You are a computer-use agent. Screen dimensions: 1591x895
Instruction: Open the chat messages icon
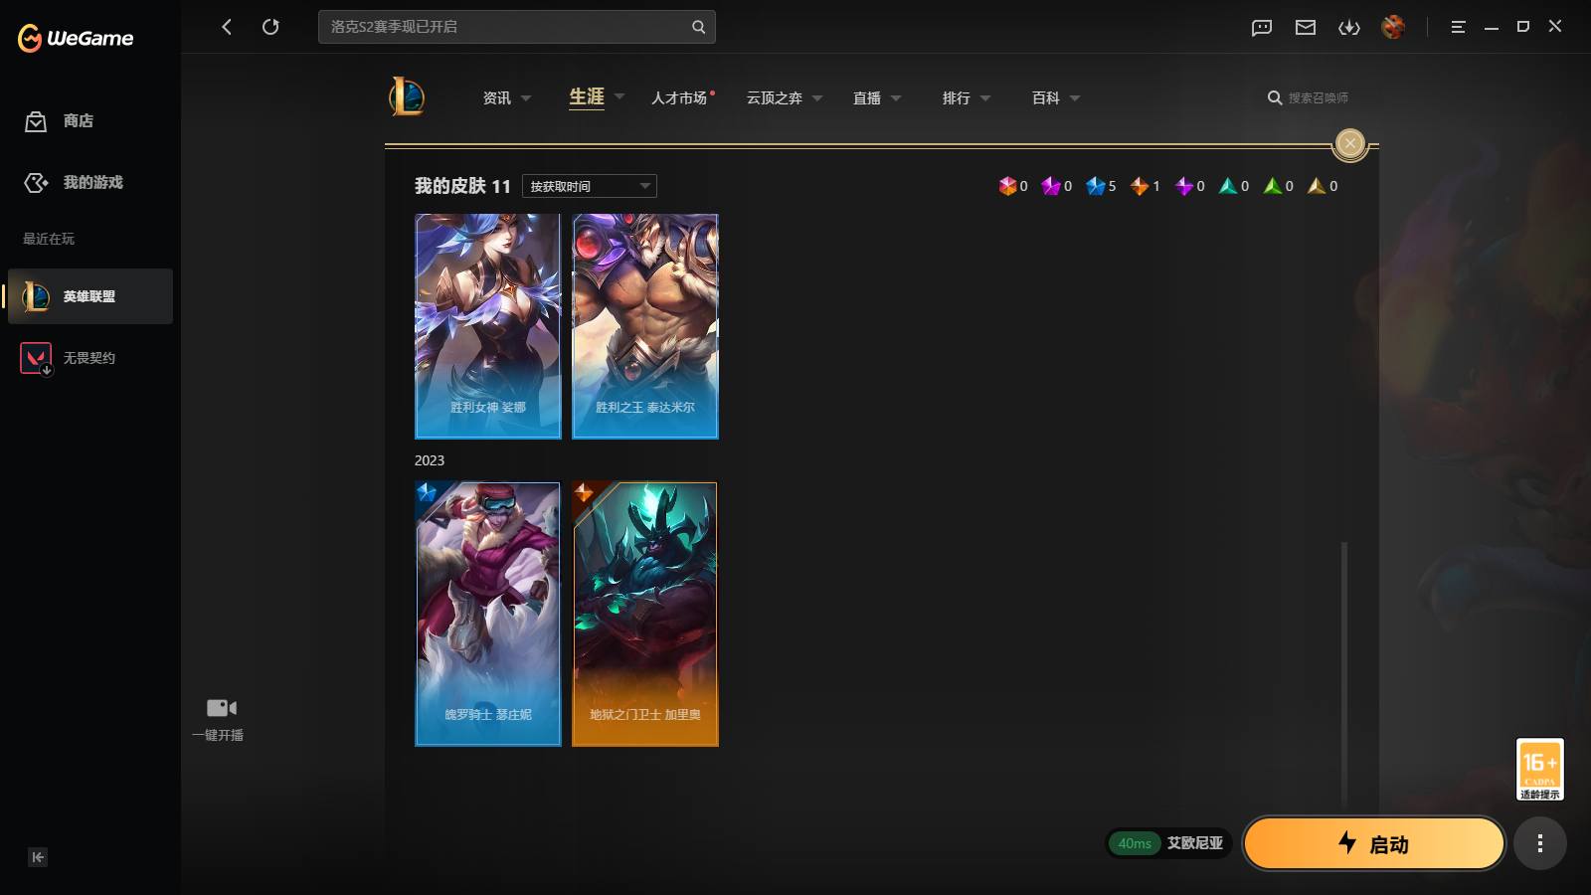[1262, 28]
